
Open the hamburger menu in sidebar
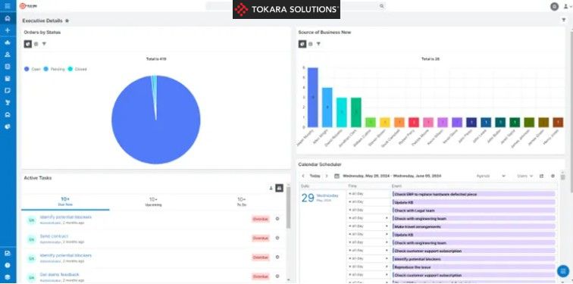8,6
